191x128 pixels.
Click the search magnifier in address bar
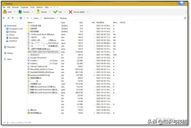[185, 18]
